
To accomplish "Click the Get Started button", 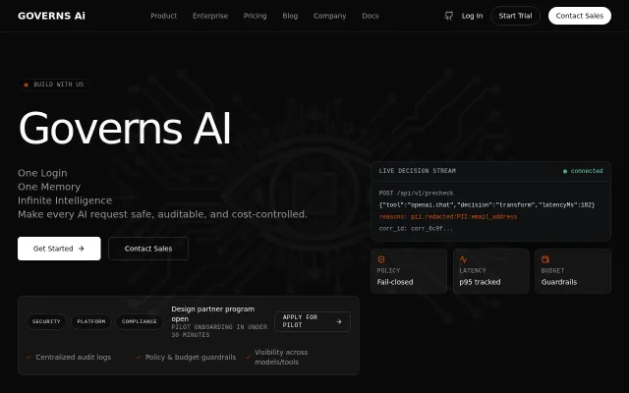I will [x=59, y=249].
